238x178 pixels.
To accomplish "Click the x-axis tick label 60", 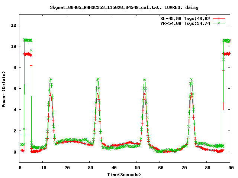I will coord(161,168).
